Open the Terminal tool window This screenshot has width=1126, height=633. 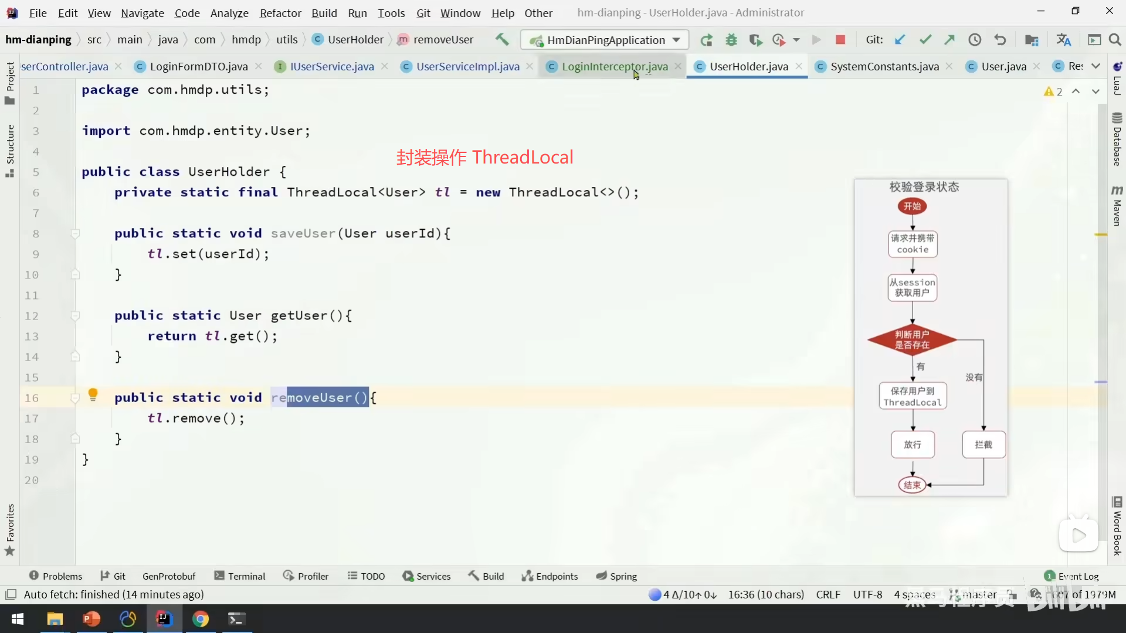coord(240,576)
